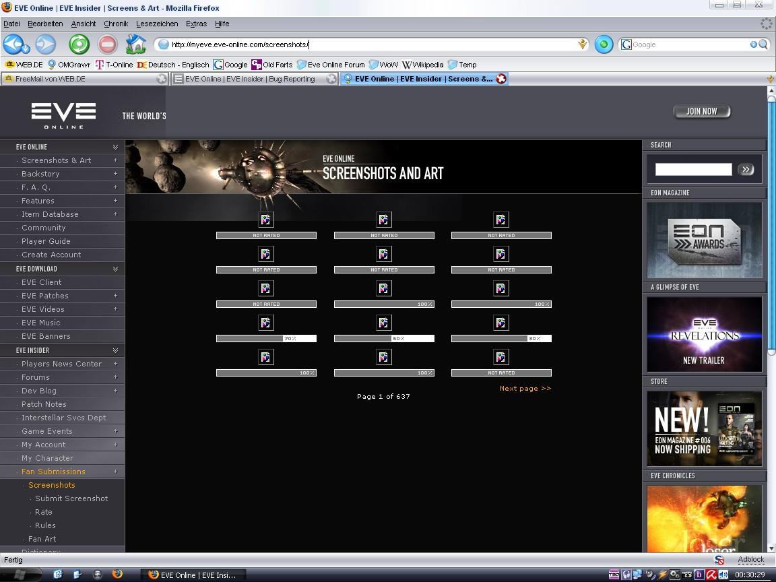The width and height of the screenshot is (776, 582).
Task: Go to the Home page icon
Action: click(x=135, y=44)
